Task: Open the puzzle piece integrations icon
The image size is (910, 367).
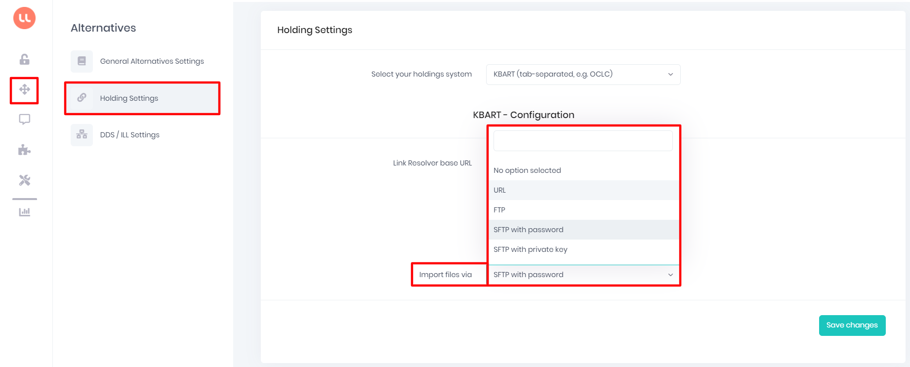Action: point(24,150)
